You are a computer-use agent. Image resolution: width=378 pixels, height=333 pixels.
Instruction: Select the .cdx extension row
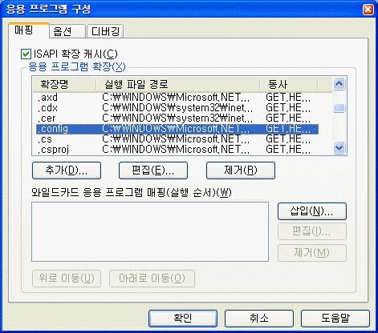[177, 108]
